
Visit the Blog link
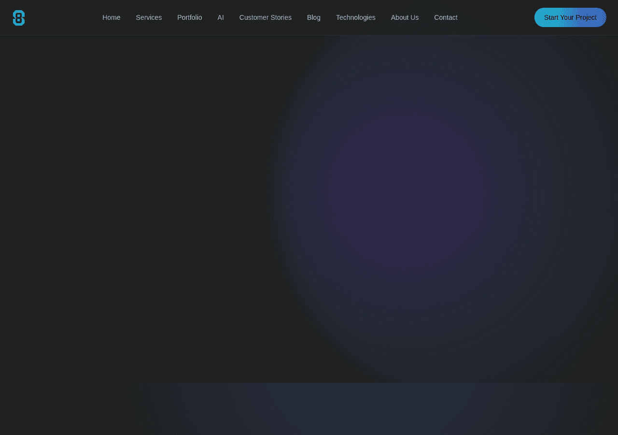pyautogui.click(x=314, y=17)
